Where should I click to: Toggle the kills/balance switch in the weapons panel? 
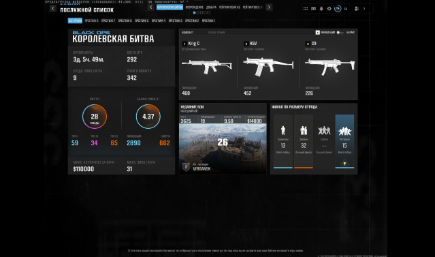pos(340,33)
